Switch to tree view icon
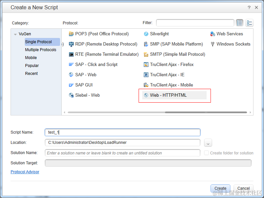The width and height of the screenshot is (264, 198). tap(249, 23)
